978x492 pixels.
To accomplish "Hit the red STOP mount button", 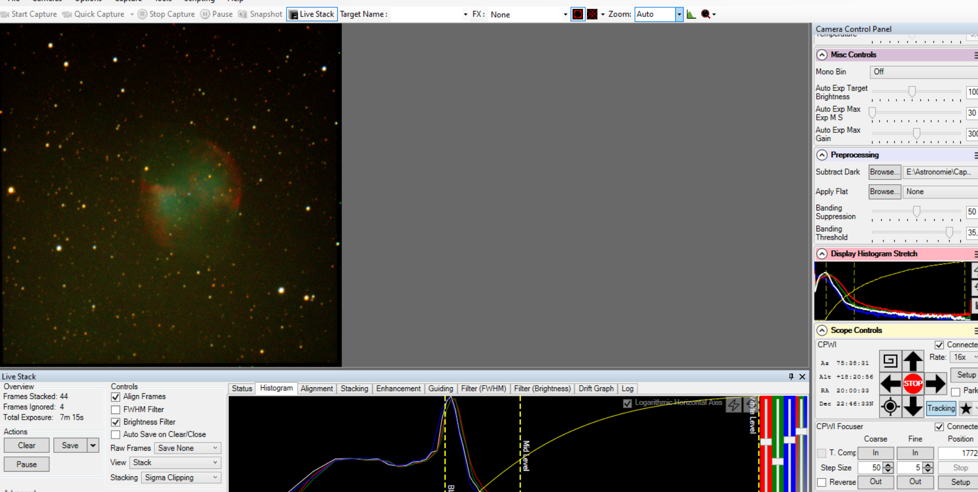I will point(913,384).
